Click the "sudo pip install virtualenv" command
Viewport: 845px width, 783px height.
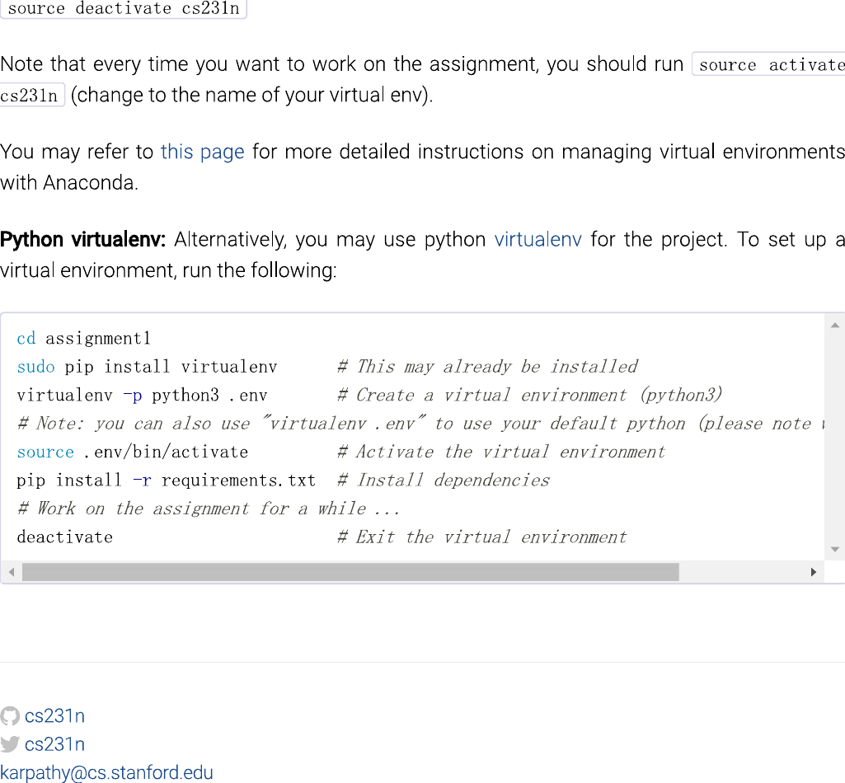pyautogui.click(x=147, y=367)
